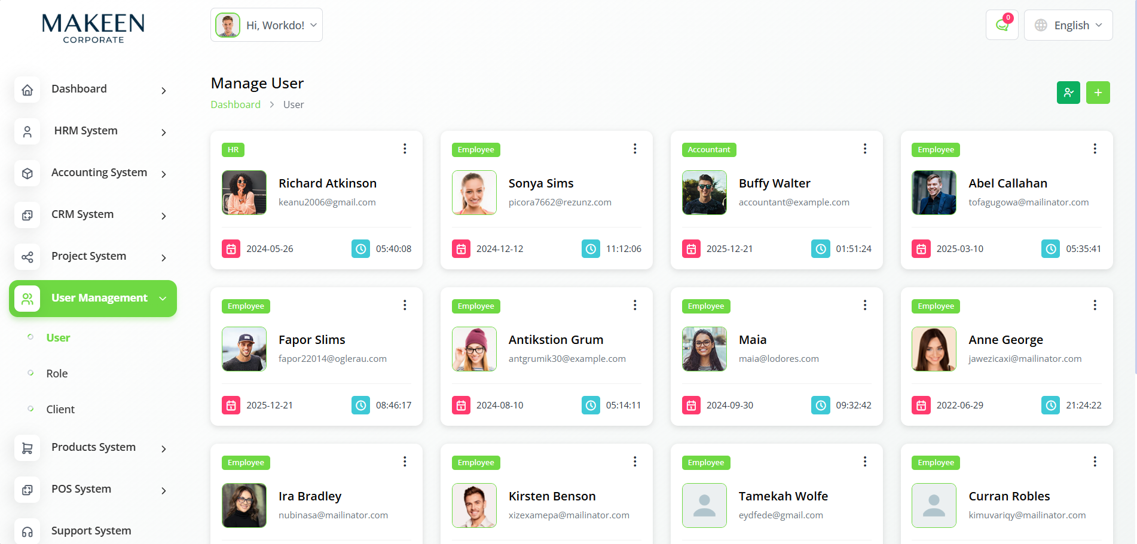Viewport: 1137px width, 544px height.
Task: Open the user log history icon button
Action: 1068,93
